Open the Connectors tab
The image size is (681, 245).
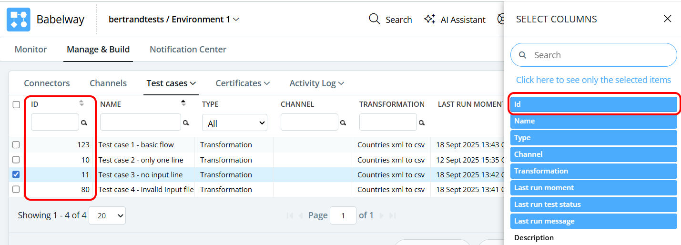47,83
